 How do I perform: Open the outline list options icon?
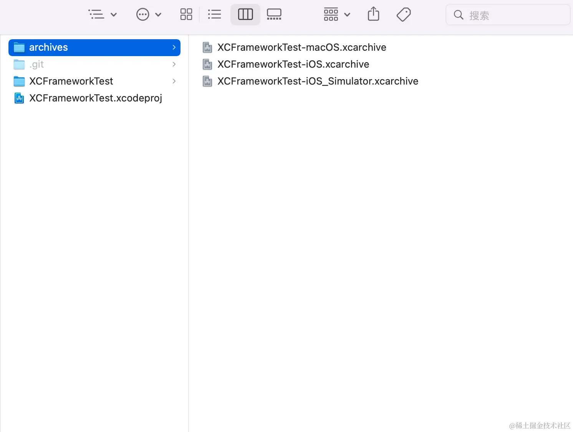pyautogui.click(x=96, y=15)
